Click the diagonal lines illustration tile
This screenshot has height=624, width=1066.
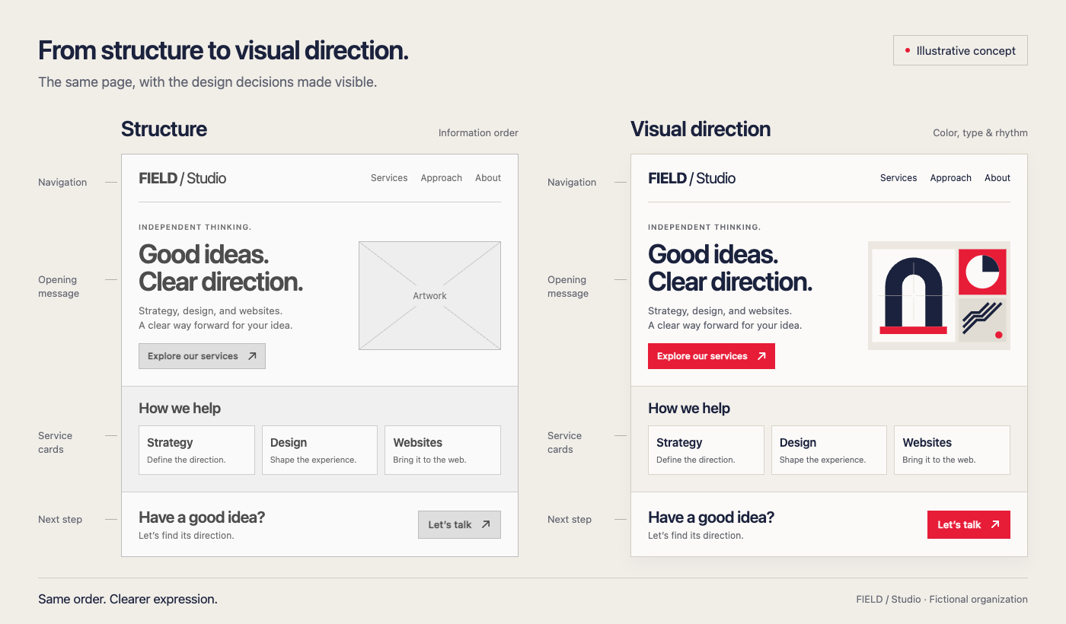point(982,320)
